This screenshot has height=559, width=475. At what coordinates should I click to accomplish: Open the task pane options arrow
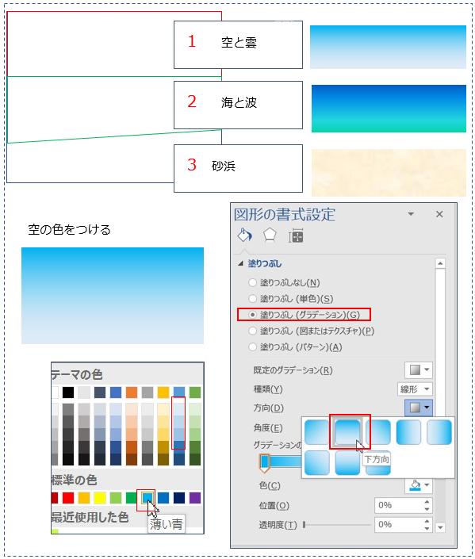[x=411, y=214]
